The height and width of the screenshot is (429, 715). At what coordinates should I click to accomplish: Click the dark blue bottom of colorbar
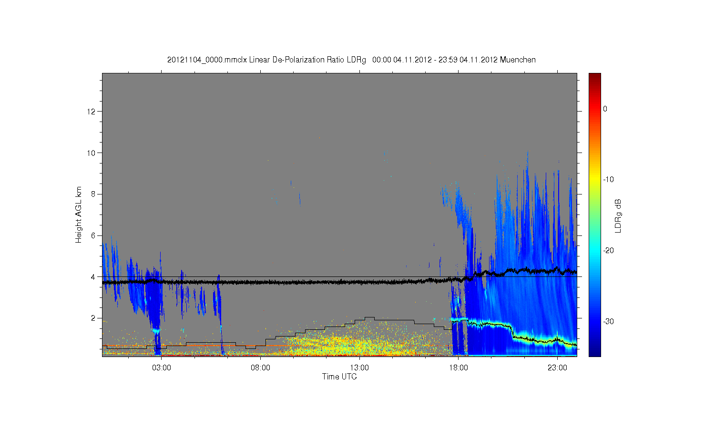point(595,352)
